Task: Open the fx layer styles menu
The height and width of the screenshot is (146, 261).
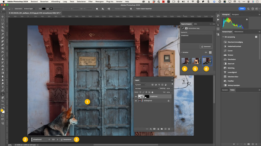Action: click(x=151, y=129)
